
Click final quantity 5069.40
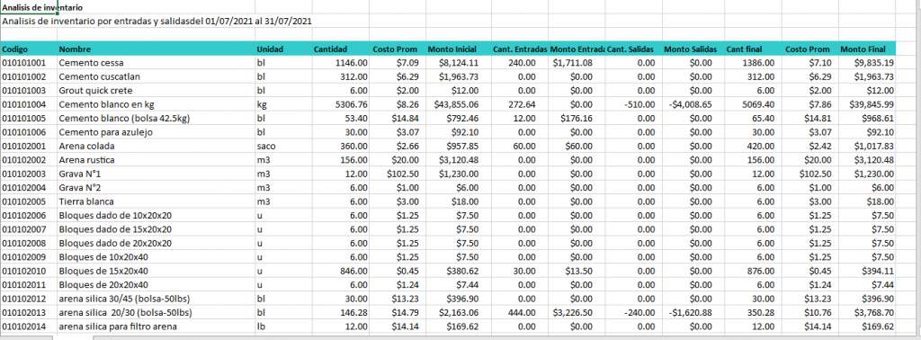pos(753,104)
